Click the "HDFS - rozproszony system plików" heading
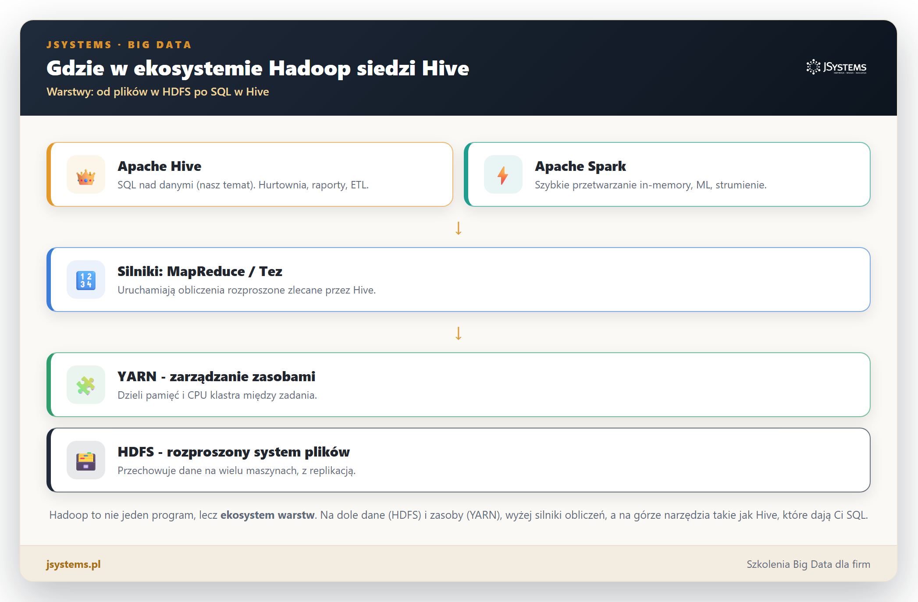Viewport: 918px width, 602px height. pyautogui.click(x=234, y=452)
